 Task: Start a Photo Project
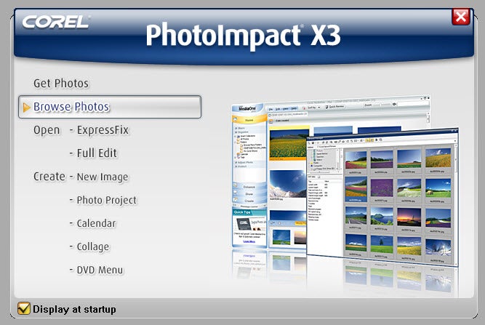click(106, 200)
